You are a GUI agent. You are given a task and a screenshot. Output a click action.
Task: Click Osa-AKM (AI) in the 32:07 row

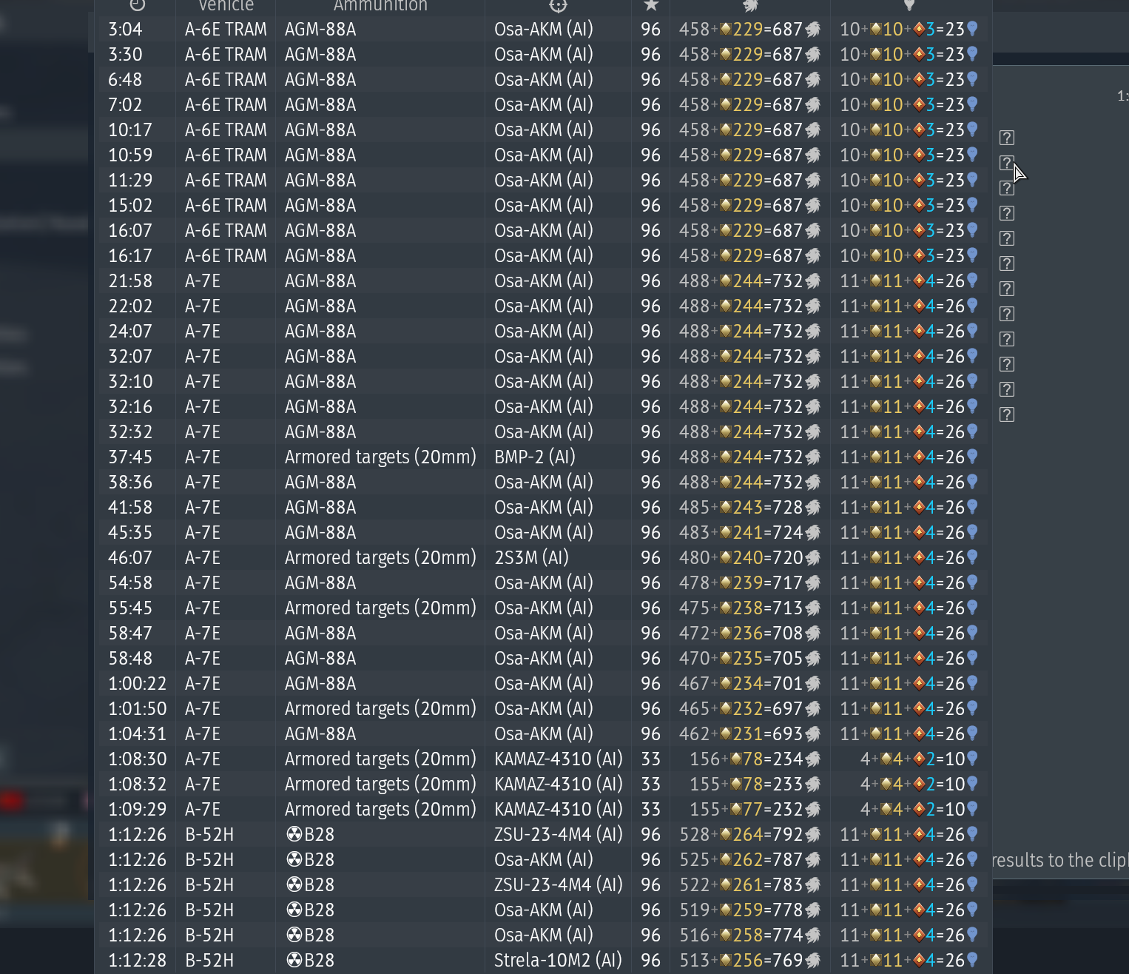point(544,357)
